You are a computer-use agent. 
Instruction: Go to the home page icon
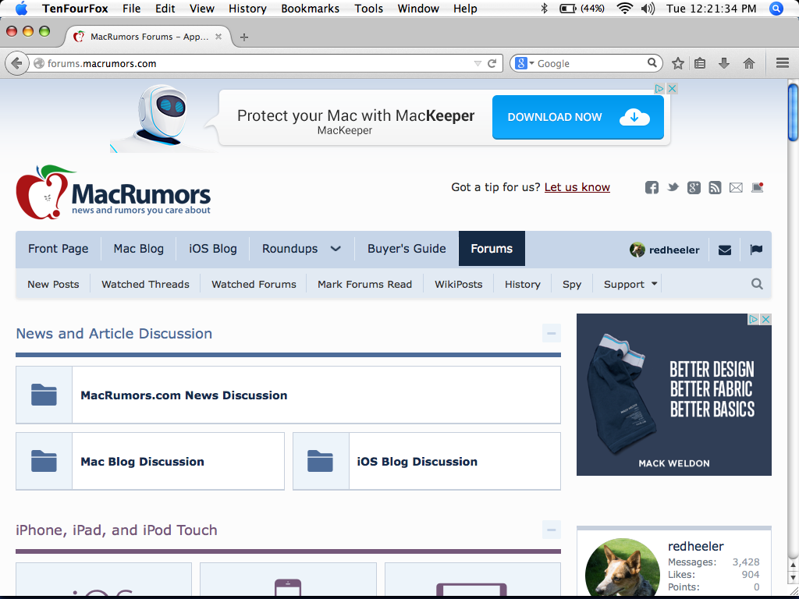[748, 64]
